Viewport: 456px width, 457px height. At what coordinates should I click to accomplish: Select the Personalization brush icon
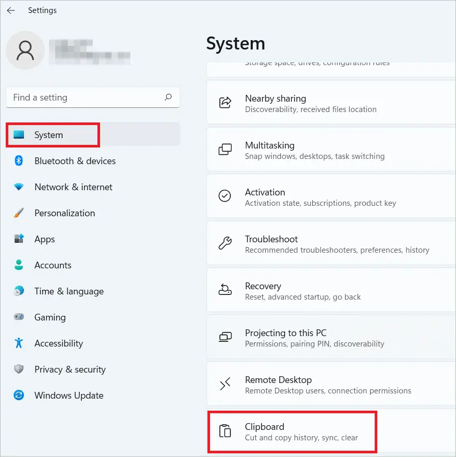(x=20, y=213)
